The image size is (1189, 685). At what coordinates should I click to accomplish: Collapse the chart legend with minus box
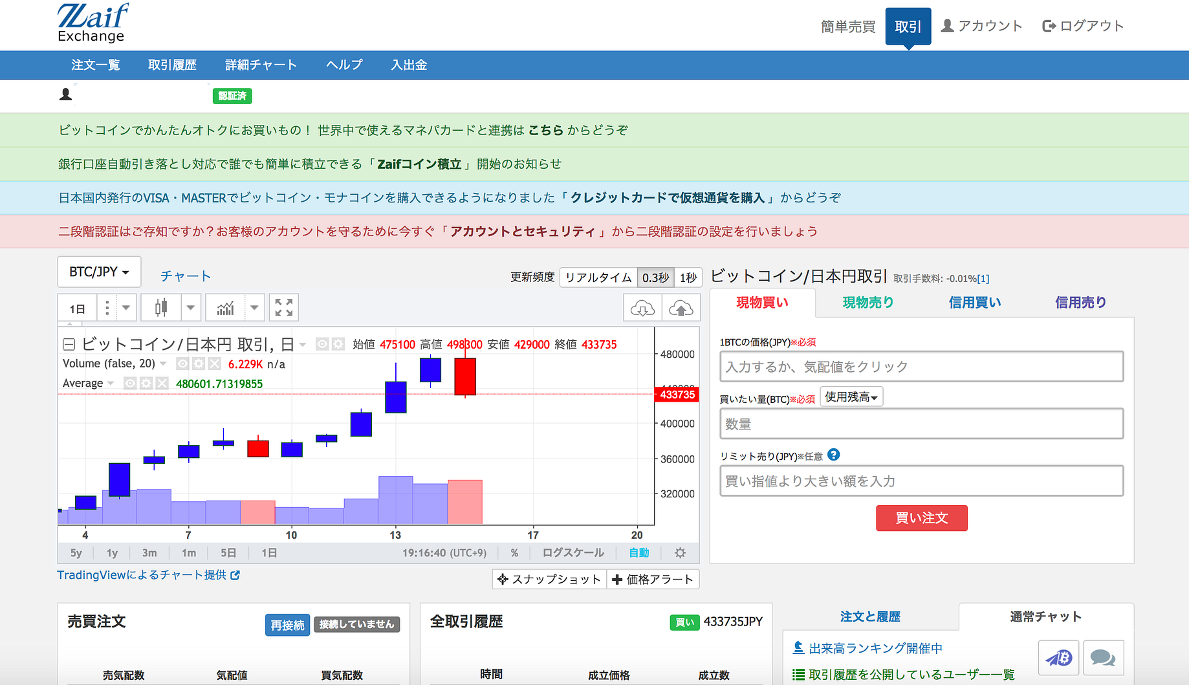(x=69, y=344)
